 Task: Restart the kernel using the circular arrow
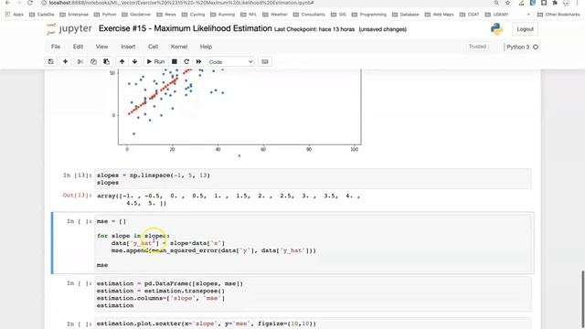[x=186, y=61]
